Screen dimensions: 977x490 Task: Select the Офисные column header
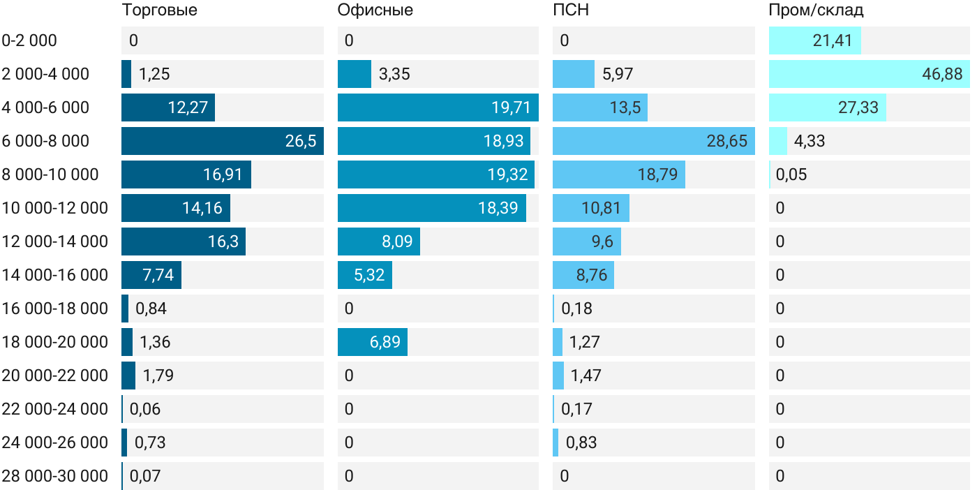click(x=375, y=10)
